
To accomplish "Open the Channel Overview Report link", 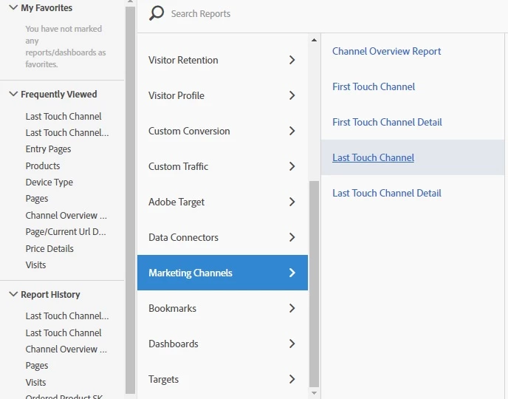I will click(386, 51).
